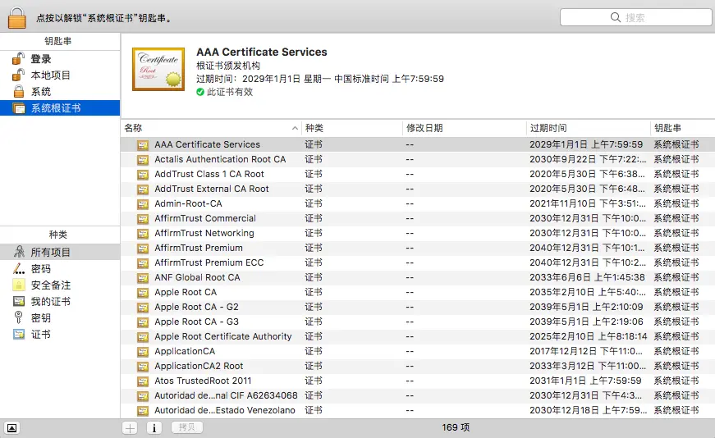Select the 本地项目 keychain

pyautogui.click(x=60, y=75)
